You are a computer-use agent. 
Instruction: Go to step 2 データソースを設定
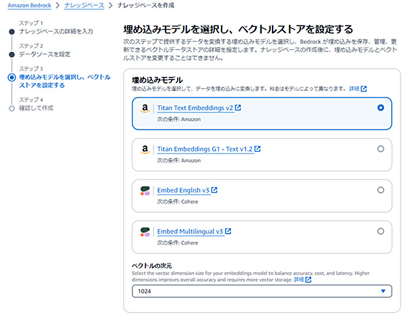[x=44, y=54]
